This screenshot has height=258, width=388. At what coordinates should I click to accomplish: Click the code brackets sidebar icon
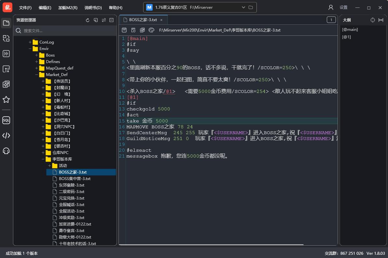point(6,135)
